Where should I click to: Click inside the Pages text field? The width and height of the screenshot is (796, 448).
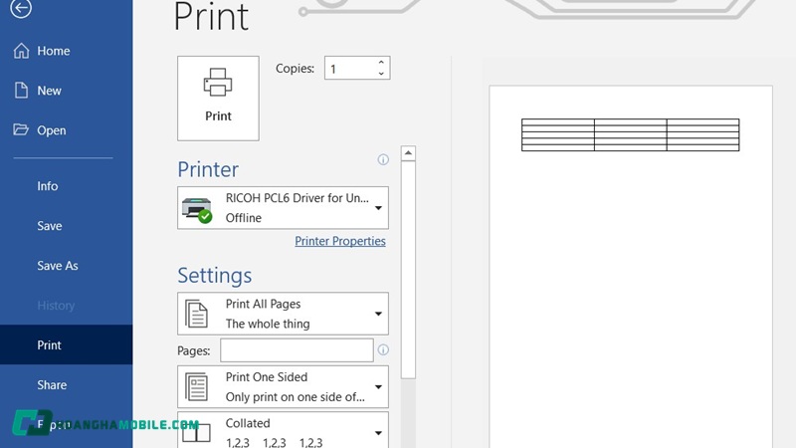pyautogui.click(x=297, y=350)
